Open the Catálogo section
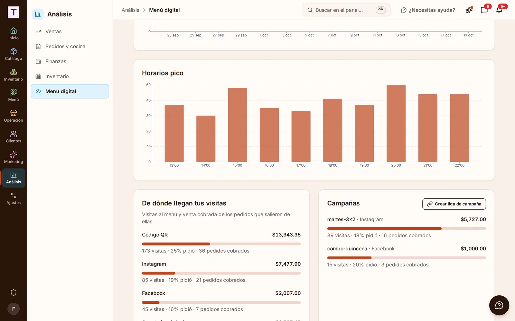The image size is (515, 321). point(14,54)
